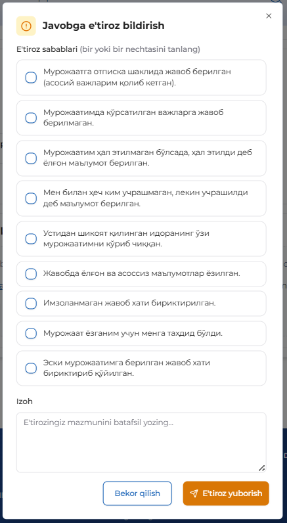287x523 pixels.
Task: Check 'Мурожаатга отписка шаклида жавоб берилган' option
Action: 31,78
